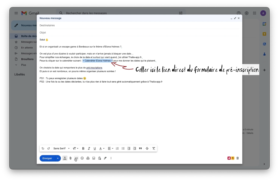Toggle italic formatting
The width and height of the screenshot is (279, 181).
tap(89, 148)
